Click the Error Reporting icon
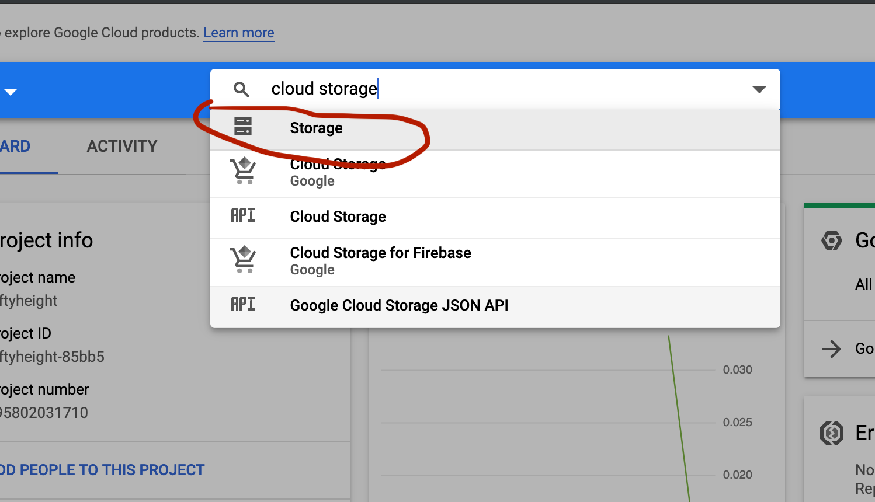This screenshot has height=502, width=875. point(832,433)
